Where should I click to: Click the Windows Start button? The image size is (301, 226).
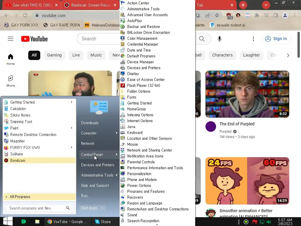pyautogui.click(x=8, y=221)
